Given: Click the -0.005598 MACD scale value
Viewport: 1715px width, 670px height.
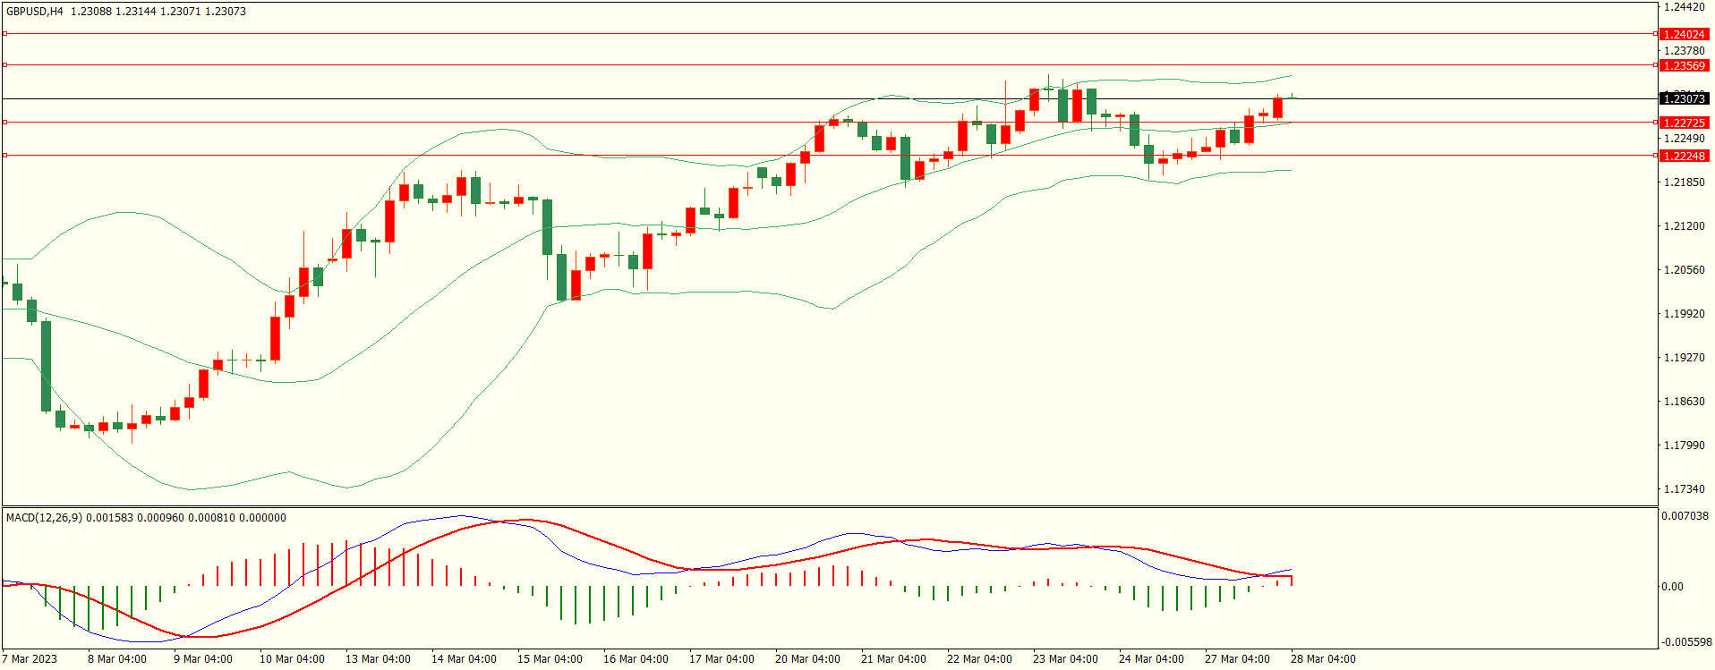Looking at the screenshot, I should click(1686, 642).
